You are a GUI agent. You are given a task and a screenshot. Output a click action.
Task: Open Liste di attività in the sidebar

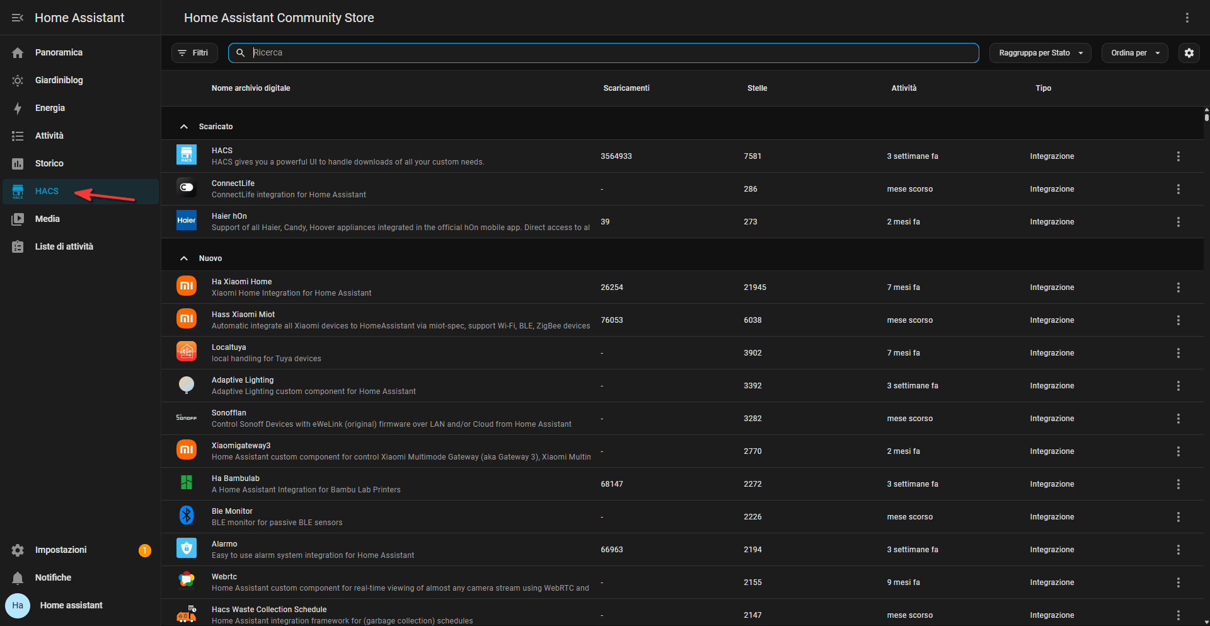tap(81, 246)
